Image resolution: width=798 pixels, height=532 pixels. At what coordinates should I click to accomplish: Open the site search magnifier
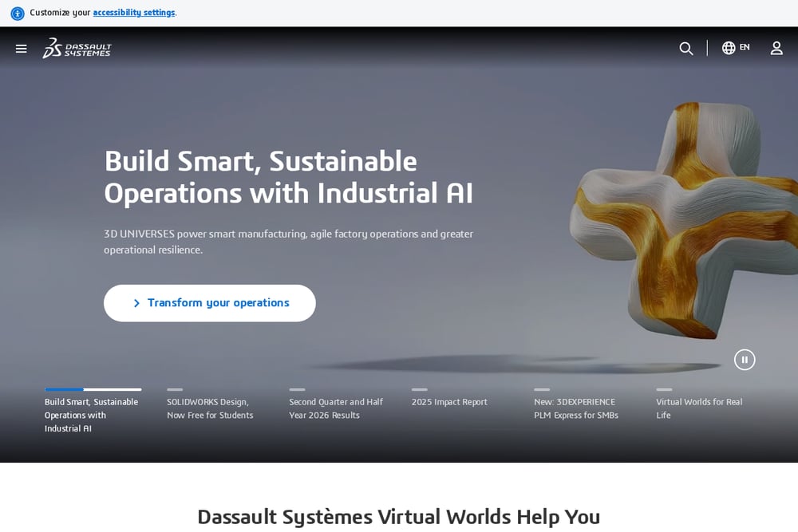(x=686, y=49)
